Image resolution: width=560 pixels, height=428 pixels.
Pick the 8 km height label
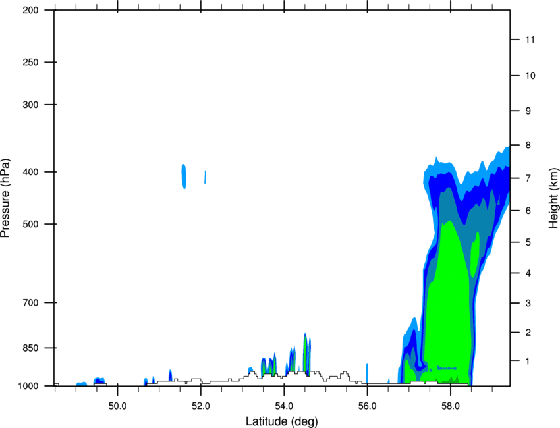point(528,146)
